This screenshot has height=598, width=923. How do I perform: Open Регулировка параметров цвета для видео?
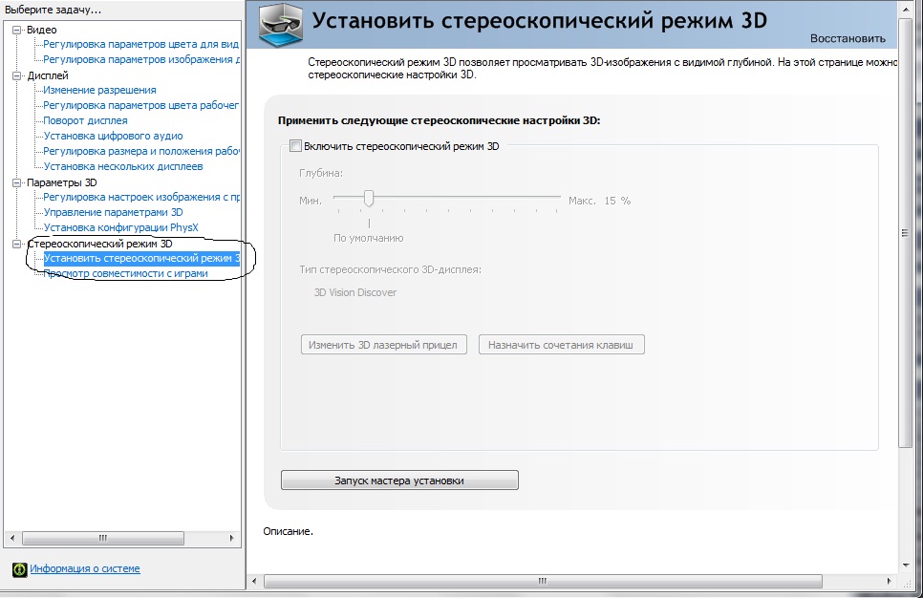click(140, 44)
